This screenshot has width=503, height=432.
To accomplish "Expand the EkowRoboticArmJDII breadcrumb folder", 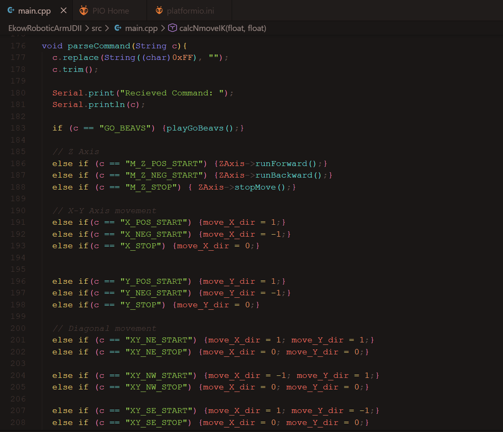I will coord(45,28).
